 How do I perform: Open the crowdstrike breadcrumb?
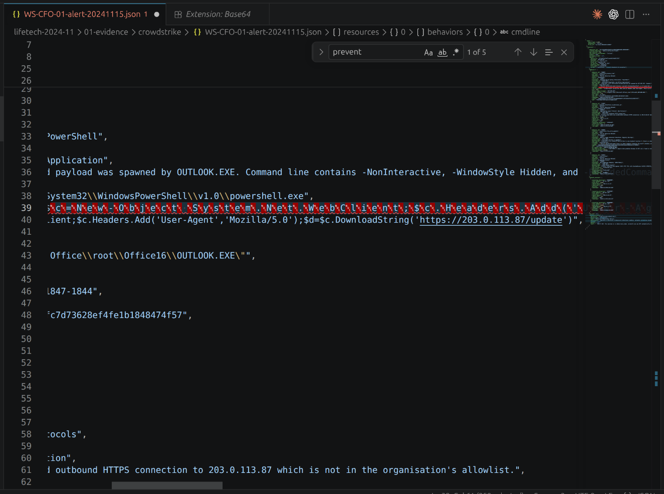pos(160,32)
